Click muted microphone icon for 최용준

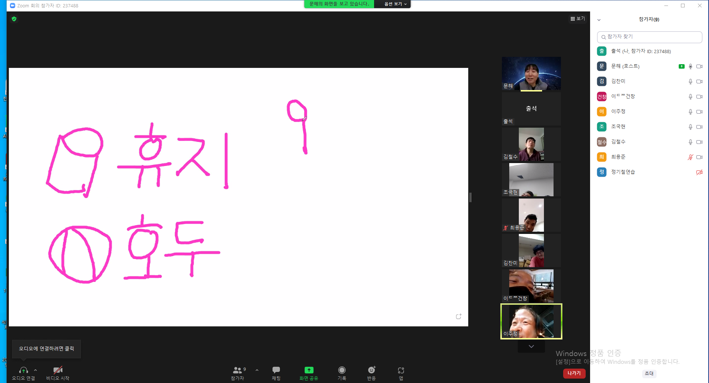click(691, 157)
